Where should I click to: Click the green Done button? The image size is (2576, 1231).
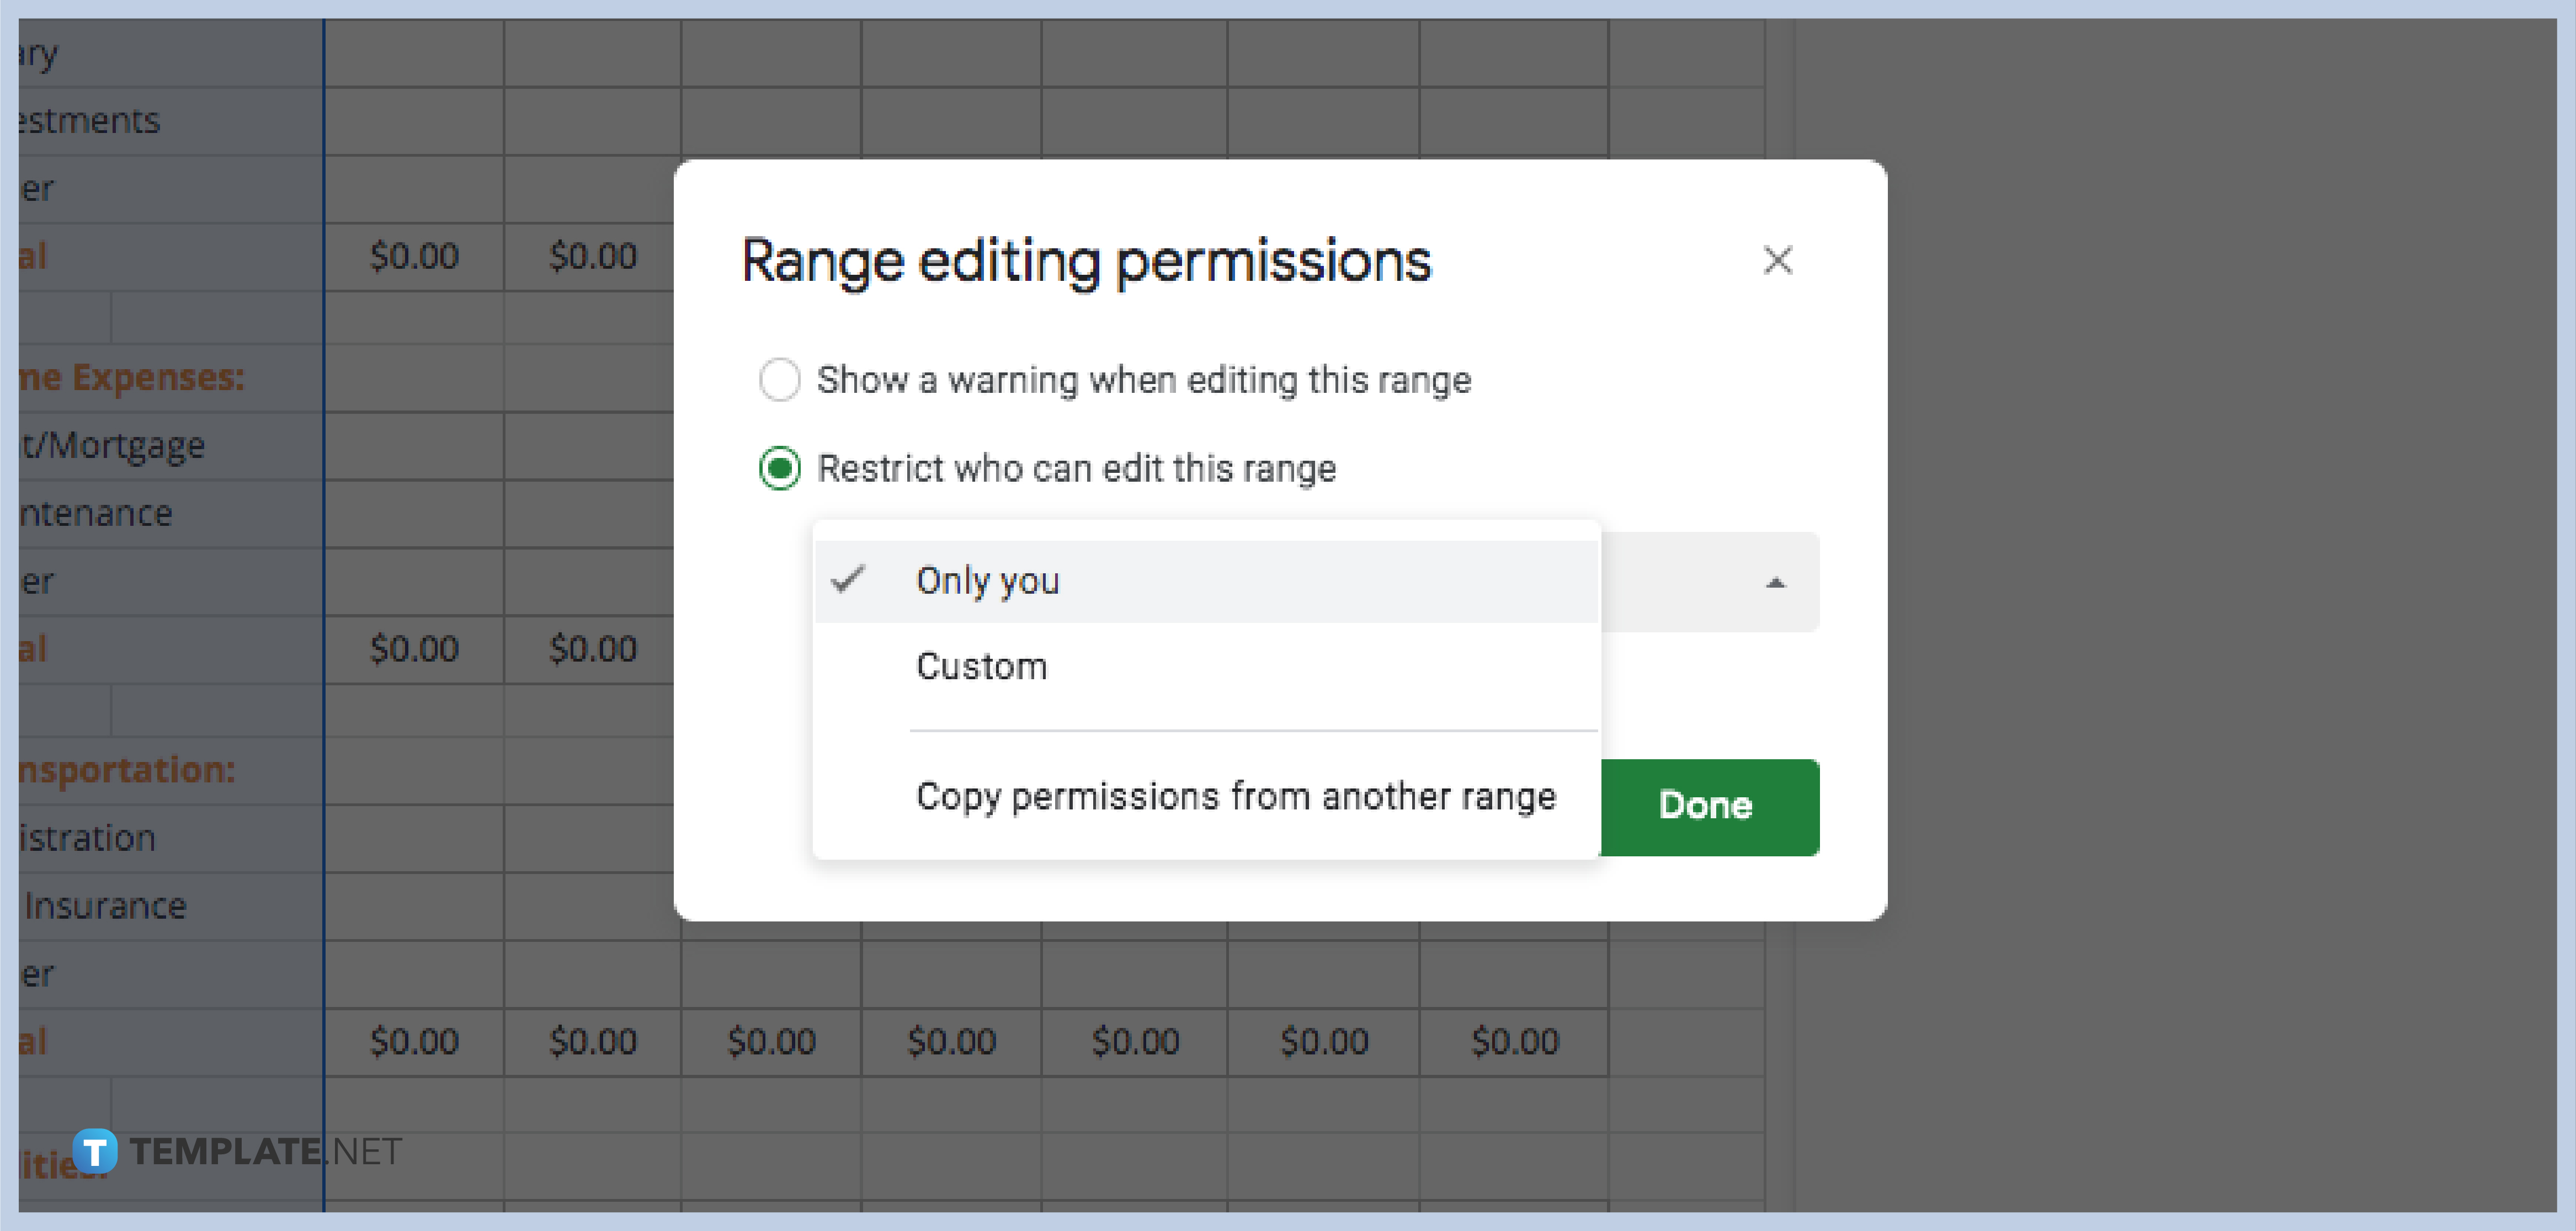(1706, 806)
